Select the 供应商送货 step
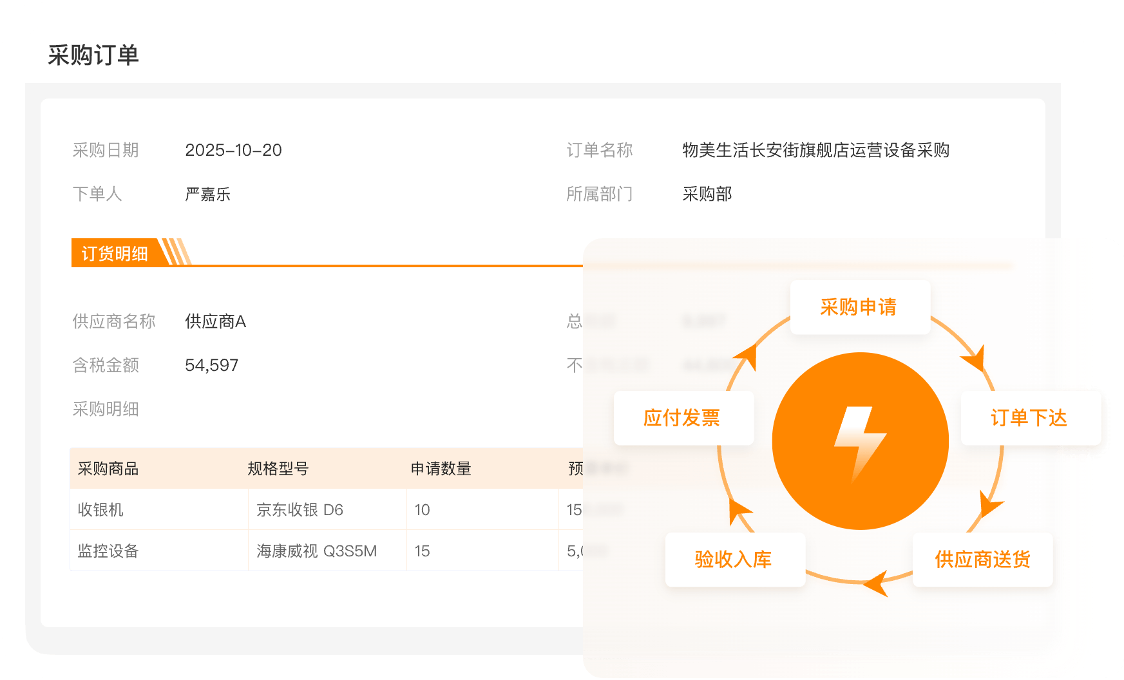 982,560
